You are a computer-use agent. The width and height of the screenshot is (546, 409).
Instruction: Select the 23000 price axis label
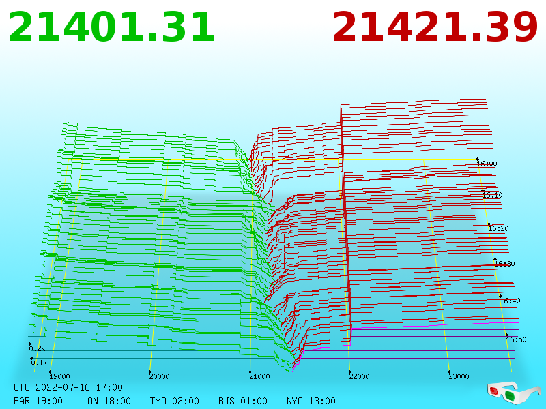(x=459, y=376)
